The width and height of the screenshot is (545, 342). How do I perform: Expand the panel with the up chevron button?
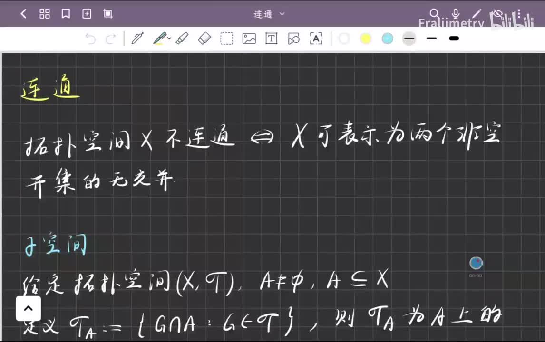(x=28, y=308)
